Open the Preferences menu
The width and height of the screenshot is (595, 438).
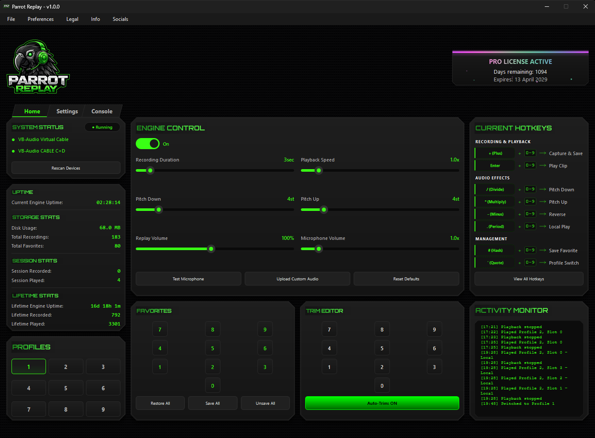[40, 19]
